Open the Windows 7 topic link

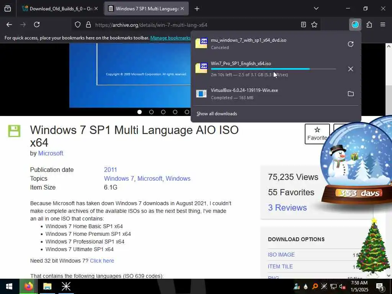119,178
